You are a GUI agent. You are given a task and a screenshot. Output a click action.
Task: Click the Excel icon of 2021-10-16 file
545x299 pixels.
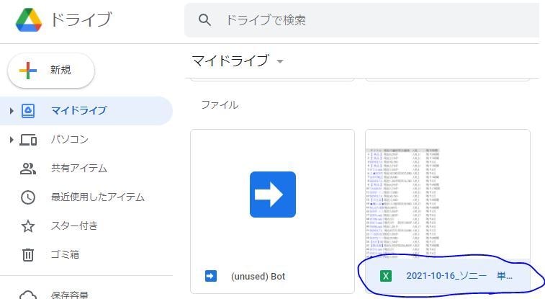tap(385, 277)
